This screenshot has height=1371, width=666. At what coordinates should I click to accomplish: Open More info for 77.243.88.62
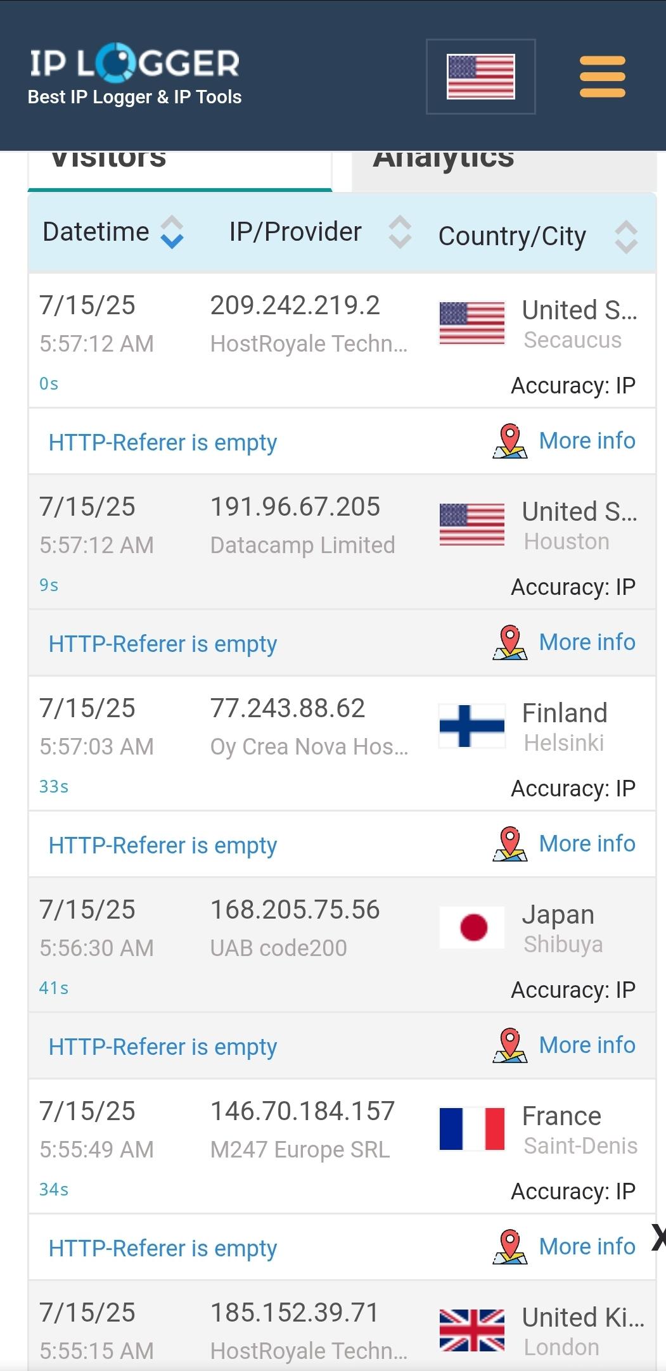(x=587, y=844)
